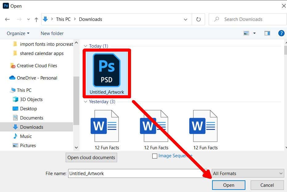Click the refresh icon next to address bar
This screenshot has width=287, height=192.
pos(198,19)
